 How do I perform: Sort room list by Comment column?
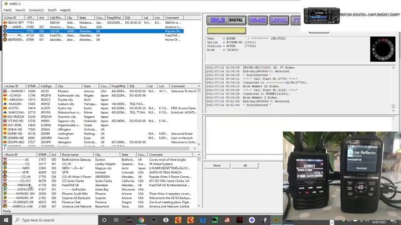tap(170, 154)
